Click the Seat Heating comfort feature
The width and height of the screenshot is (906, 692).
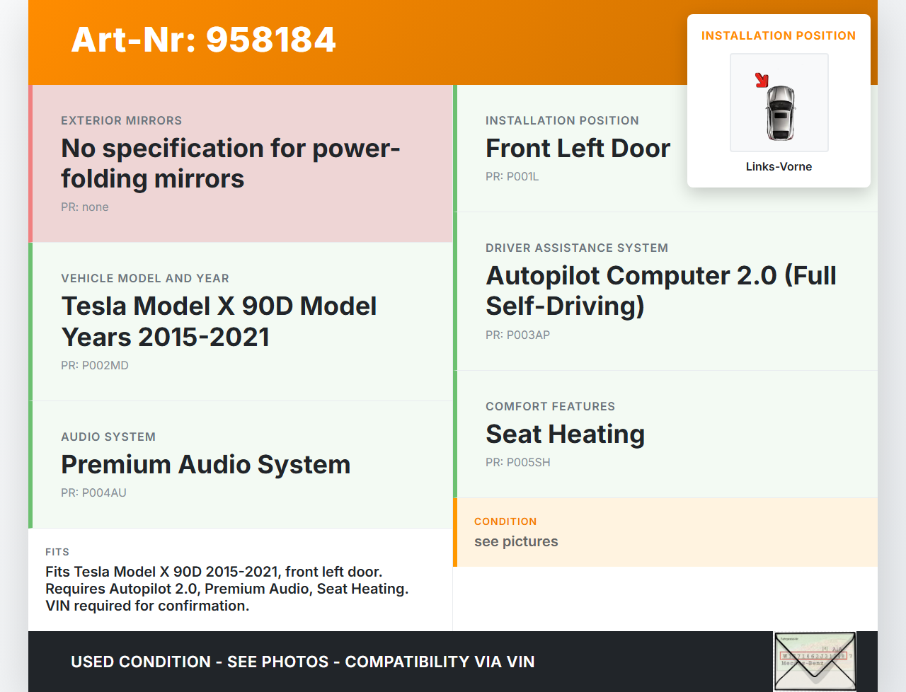click(565, 434)
